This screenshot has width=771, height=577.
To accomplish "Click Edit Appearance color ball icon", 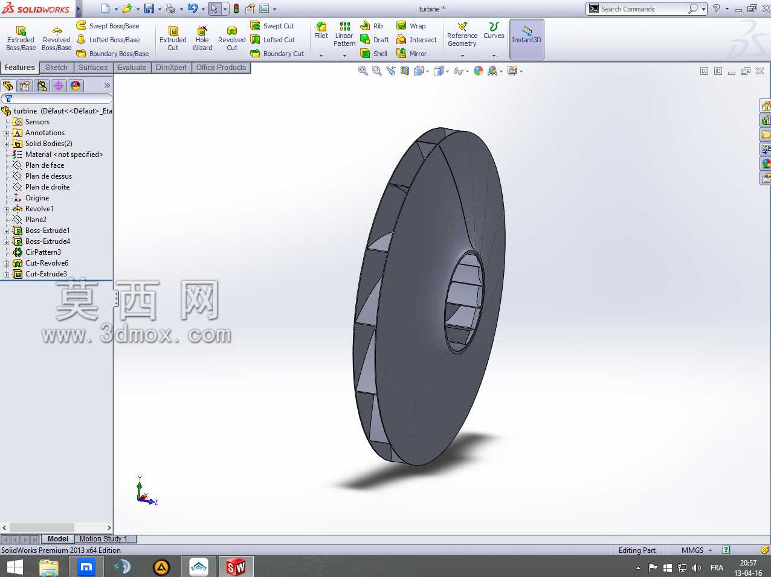I will pyautogui.click(x=479, y=71).
